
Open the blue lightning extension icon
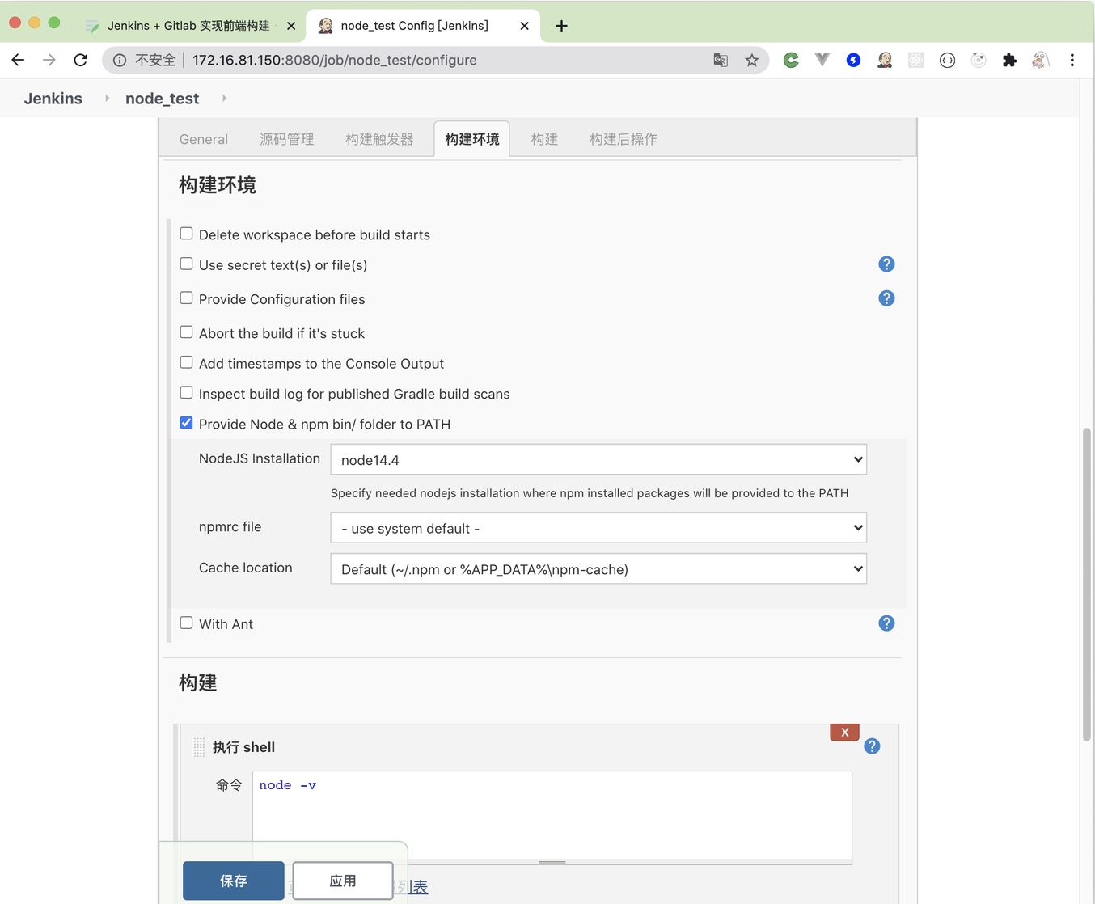click(853, 60)
